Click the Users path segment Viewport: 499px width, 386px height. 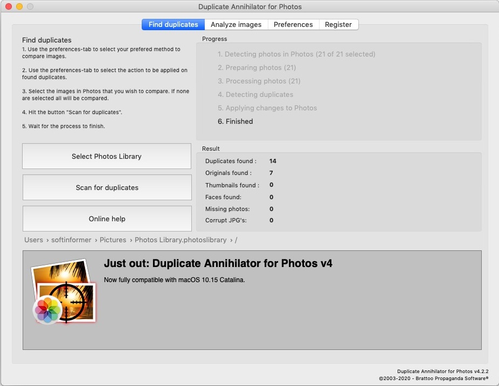(x=34, y=240)
